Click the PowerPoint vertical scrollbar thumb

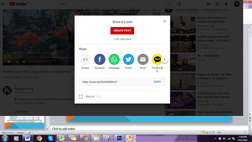[249, 32]
